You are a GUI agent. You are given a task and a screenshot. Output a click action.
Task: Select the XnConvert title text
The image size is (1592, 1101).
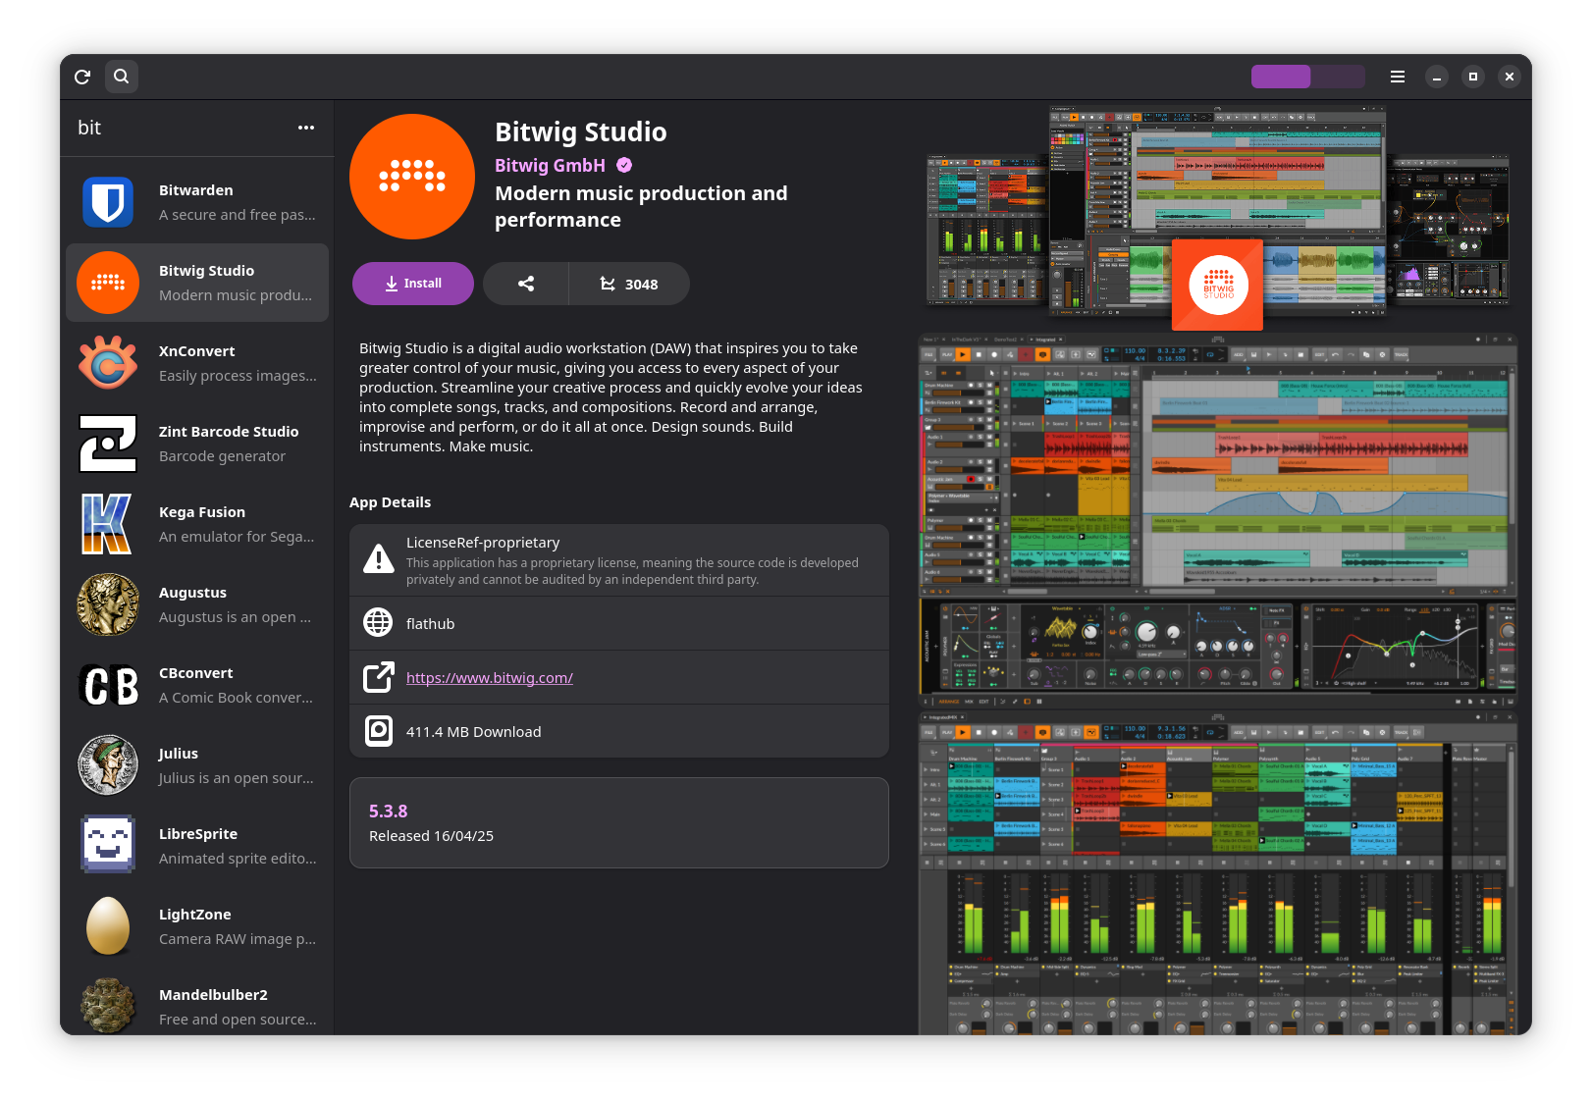tap(197, 351)
